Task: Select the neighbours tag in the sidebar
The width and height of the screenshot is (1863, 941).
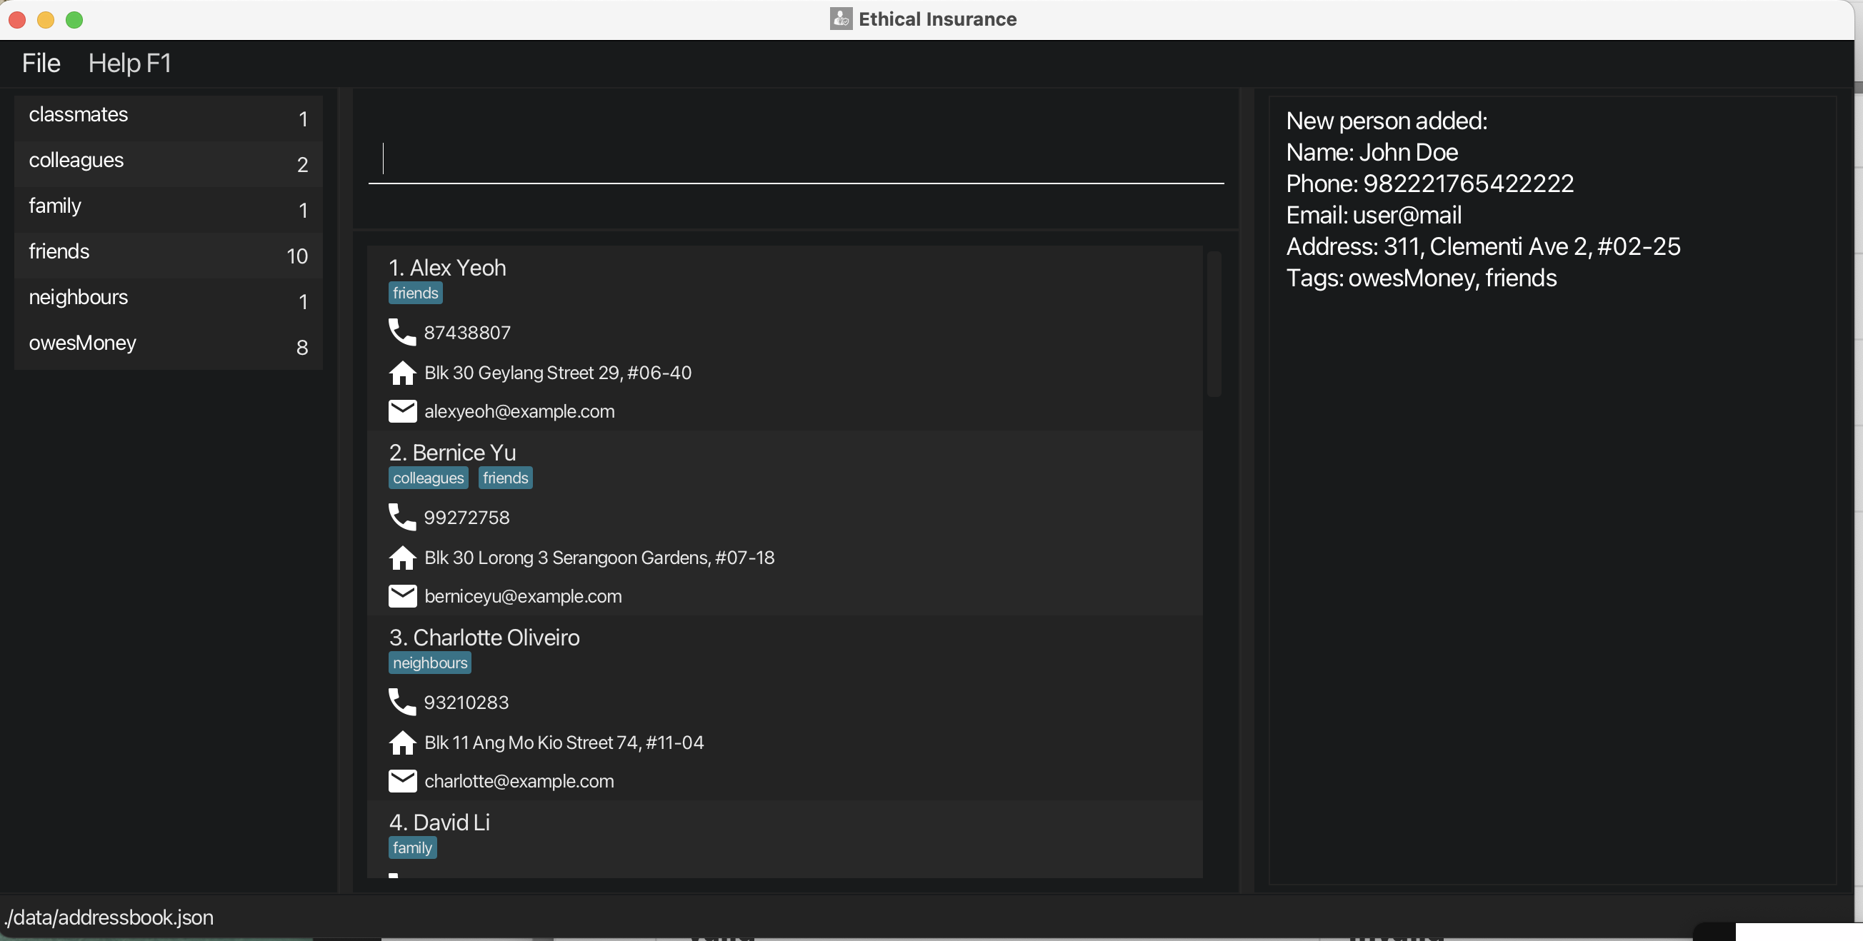Action: tap(78, 297)
